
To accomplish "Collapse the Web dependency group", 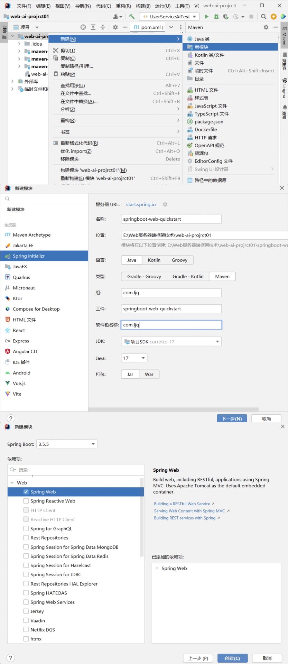I will (x=12, y=482).
